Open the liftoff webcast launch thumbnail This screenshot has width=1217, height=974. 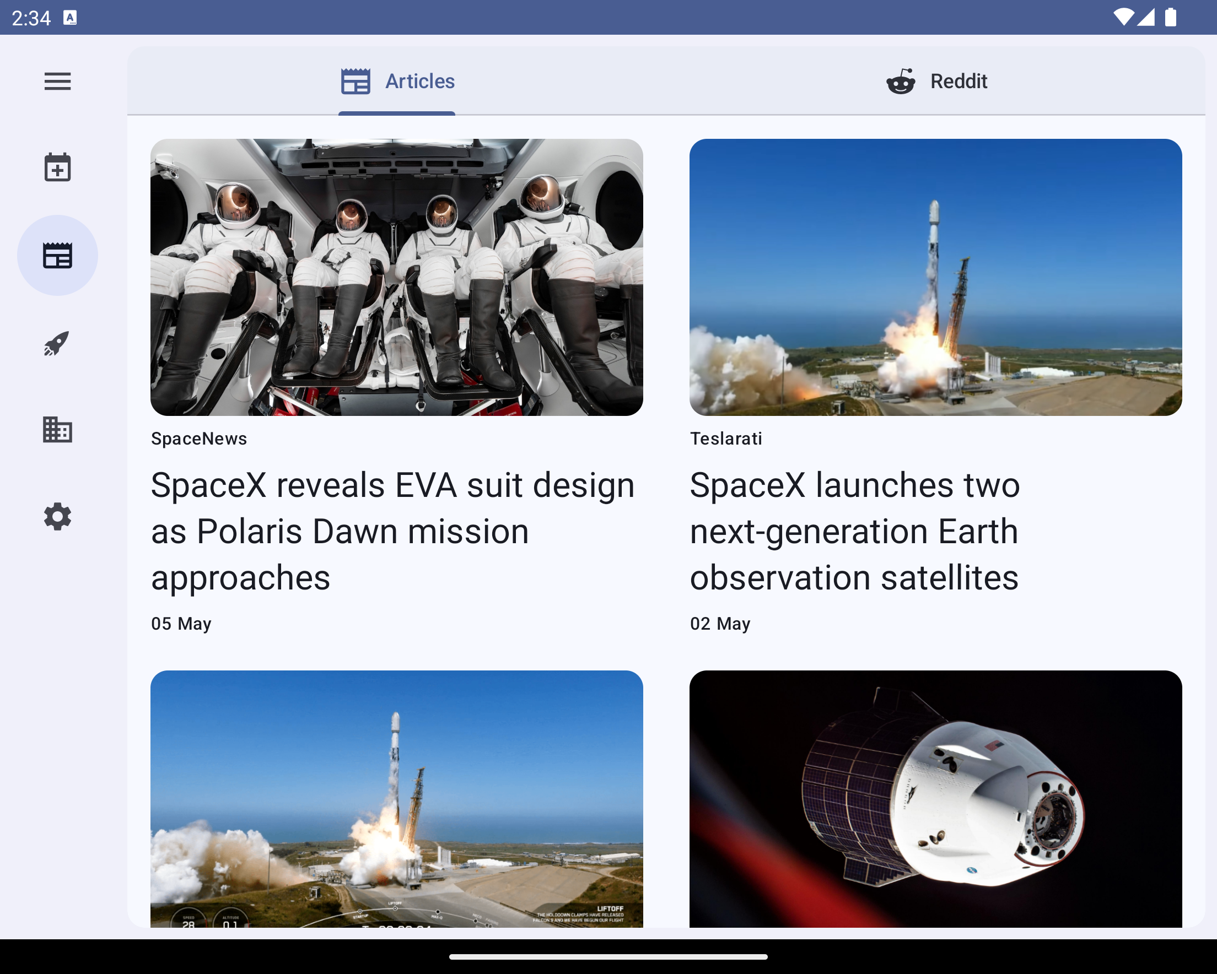click(x=397, y=798)
